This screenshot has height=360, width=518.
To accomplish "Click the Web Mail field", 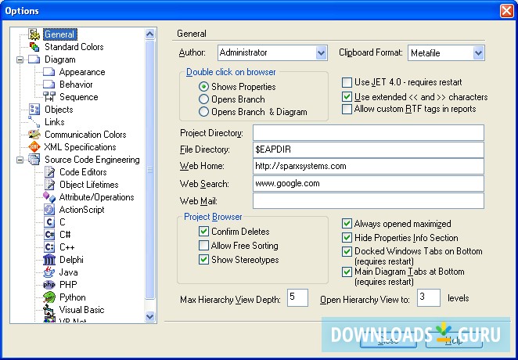I will pyautogui.click(x=369, y=201).
